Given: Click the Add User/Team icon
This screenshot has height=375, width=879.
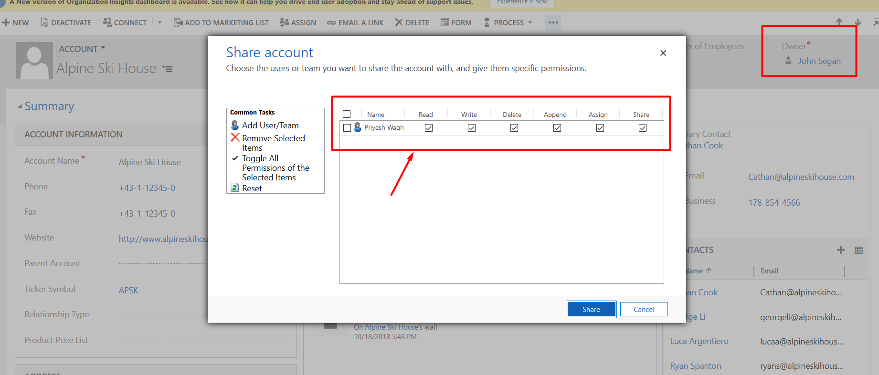Looking at the screenshot, I should (x=235, y=125).
